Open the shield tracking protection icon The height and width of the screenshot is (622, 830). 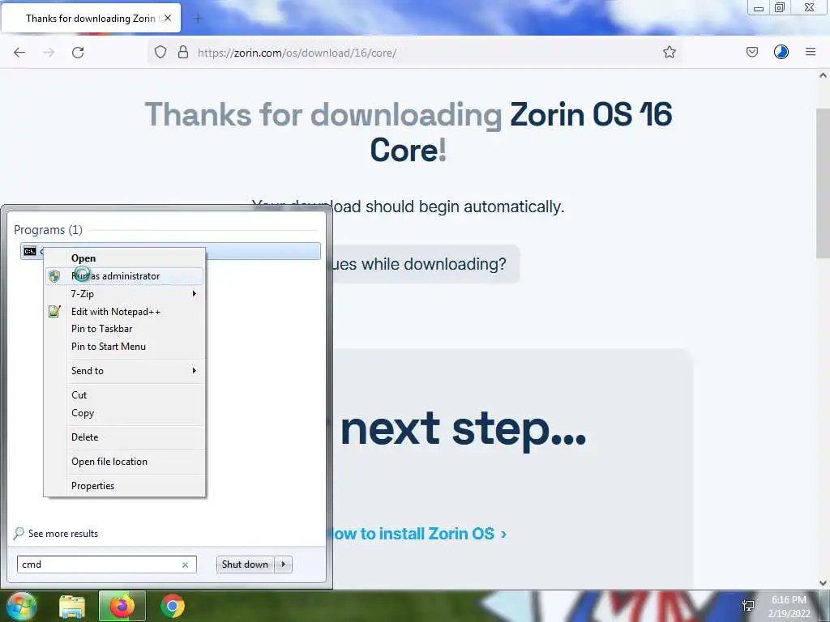(160, 52)
